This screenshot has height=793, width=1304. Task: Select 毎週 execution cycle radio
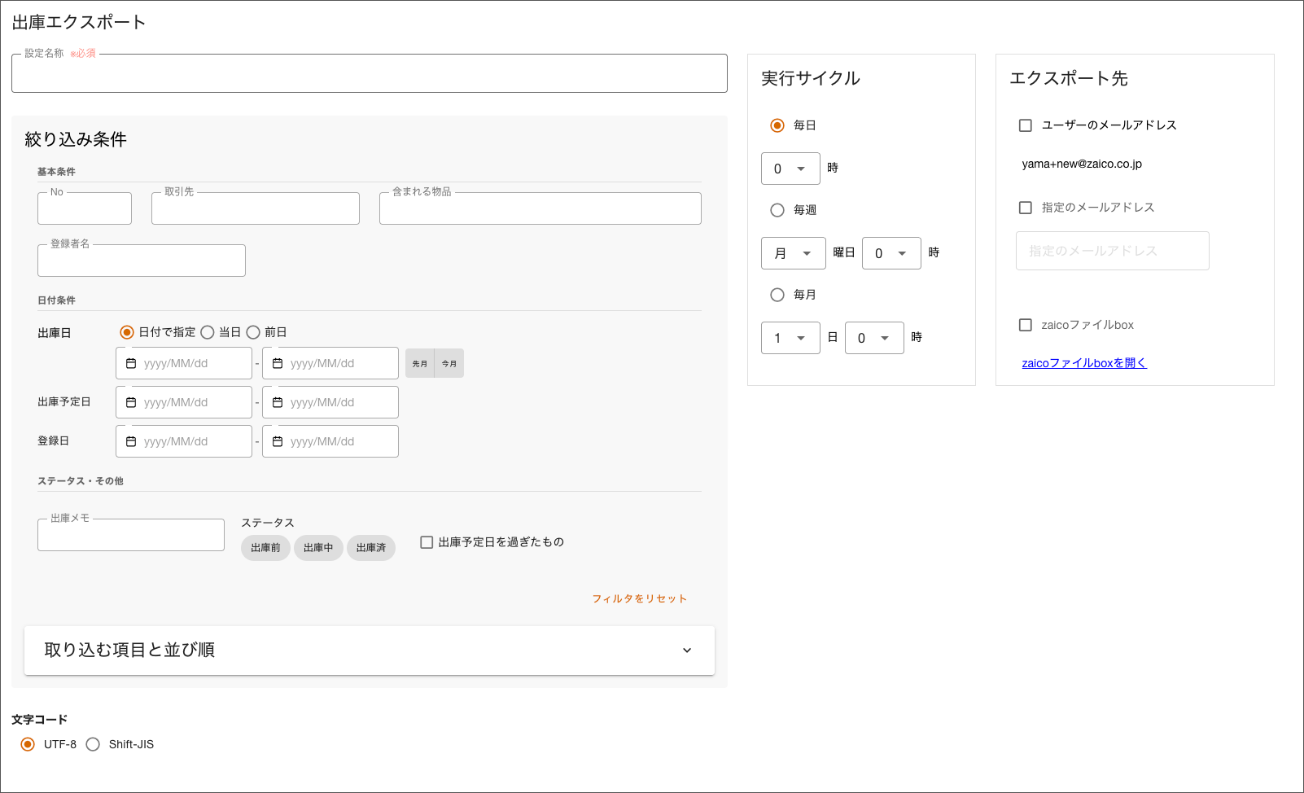(777, 210)
